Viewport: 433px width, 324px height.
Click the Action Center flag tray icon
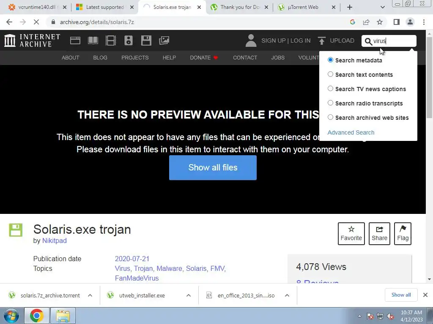370,316
